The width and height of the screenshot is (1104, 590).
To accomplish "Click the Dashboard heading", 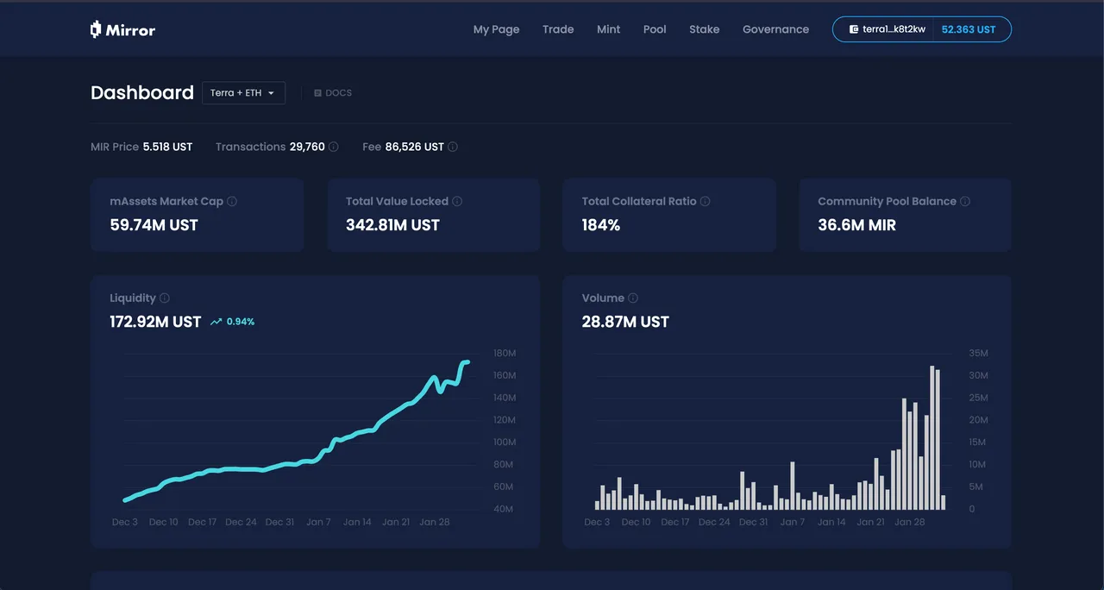I will tap(142, 93).
